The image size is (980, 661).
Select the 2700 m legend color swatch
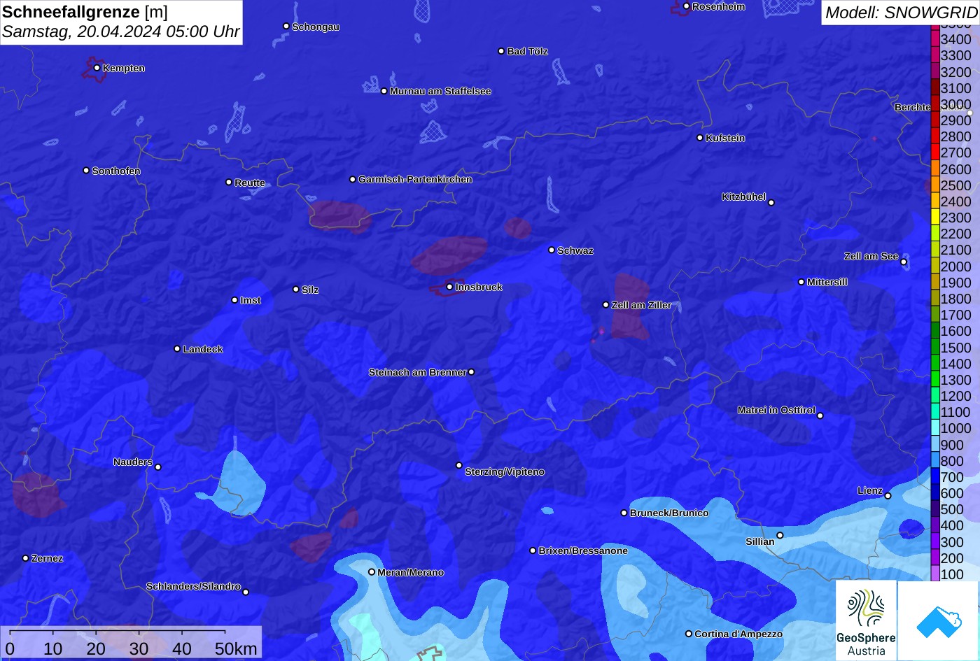coord(934,152)
